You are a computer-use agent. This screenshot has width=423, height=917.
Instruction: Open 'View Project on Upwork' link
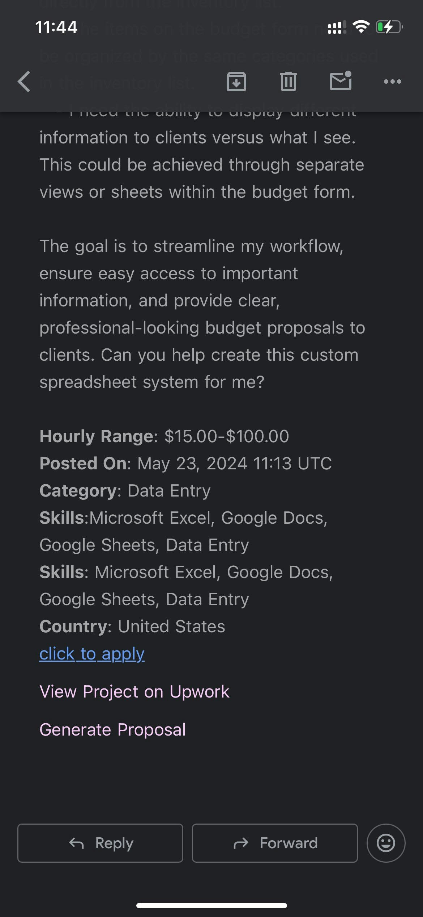134,692
